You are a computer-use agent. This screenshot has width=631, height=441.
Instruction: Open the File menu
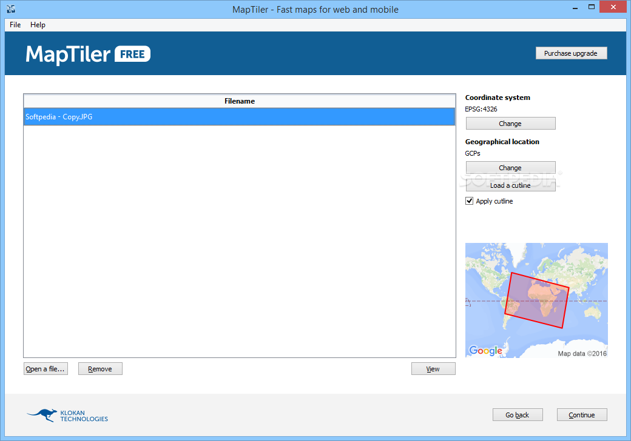point(15,25)
